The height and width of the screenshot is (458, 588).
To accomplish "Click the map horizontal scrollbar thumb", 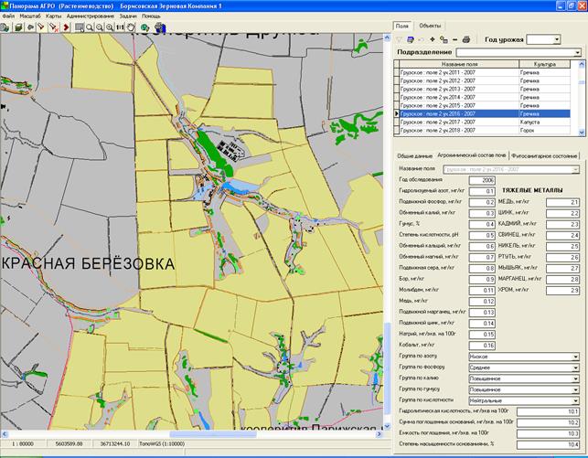I will pyautogui.click(x=213, y=434).
